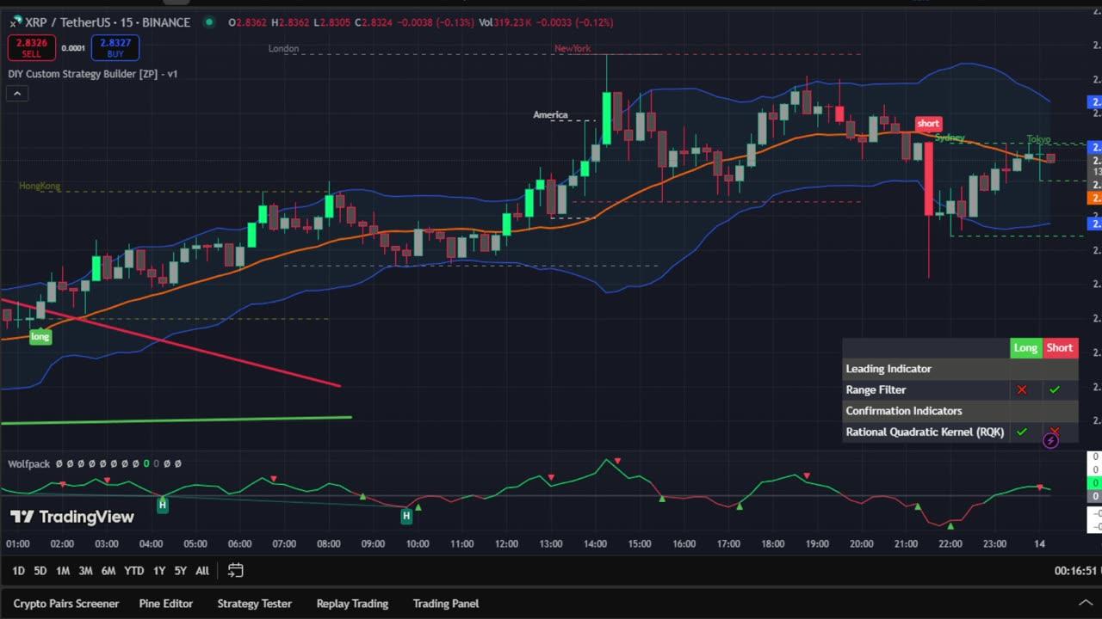Click the America session label
Image resolution: width=1102 pixels, height=619 pixels.
point(550,115)
